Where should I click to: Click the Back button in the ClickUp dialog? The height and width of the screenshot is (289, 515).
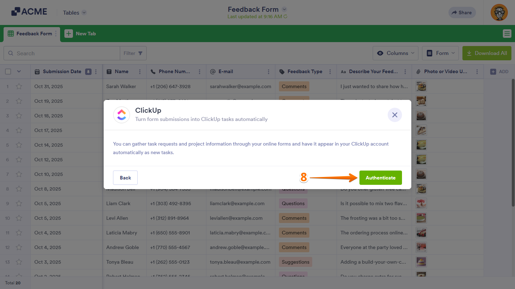click(125, 177)
